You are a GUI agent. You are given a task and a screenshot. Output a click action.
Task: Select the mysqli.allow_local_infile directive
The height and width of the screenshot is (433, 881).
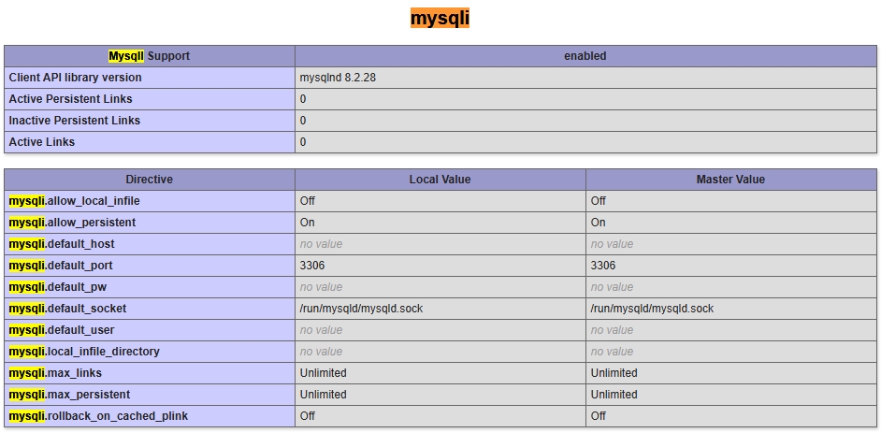click(x=75, y=201)
